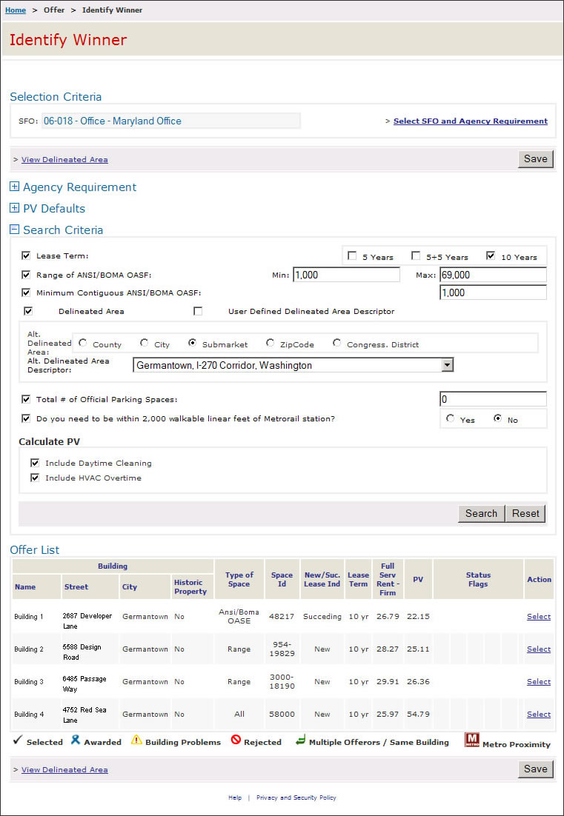Toggle the Metrorail station proximity checkbox
Screen dimensions: 564x816
tap(25, 418)
